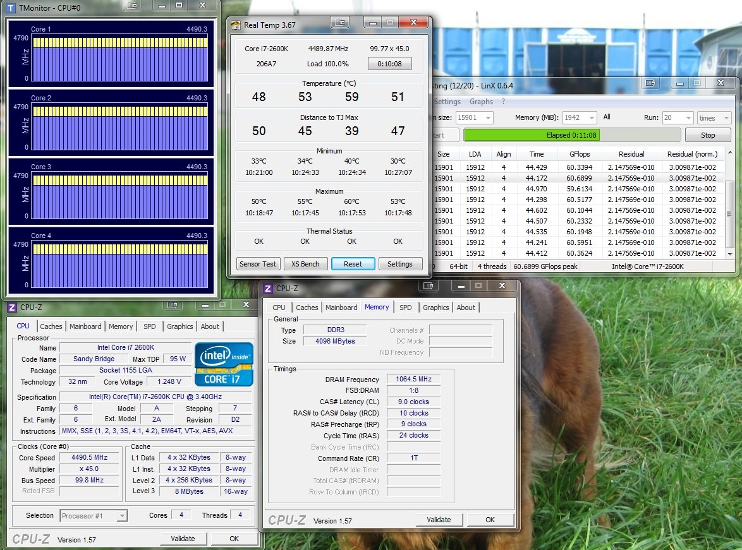Click Validate in left CPU-Z window

pyautogui.click(x=183, y=539)
